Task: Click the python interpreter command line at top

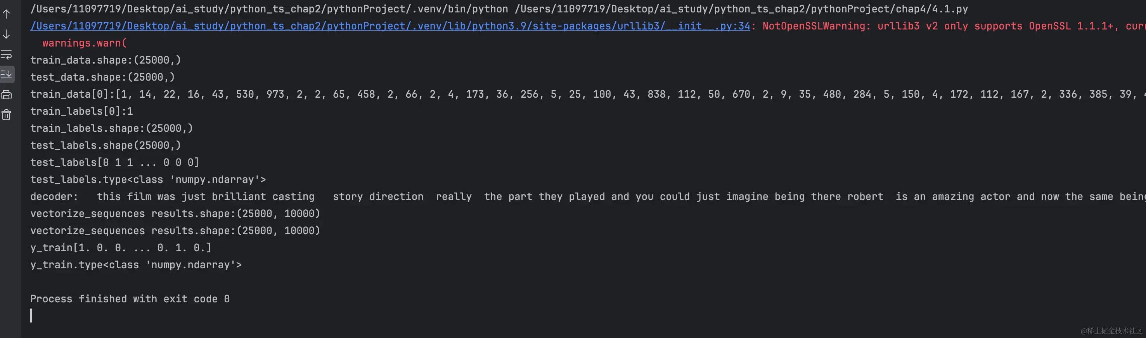Action: click(498, 9)
